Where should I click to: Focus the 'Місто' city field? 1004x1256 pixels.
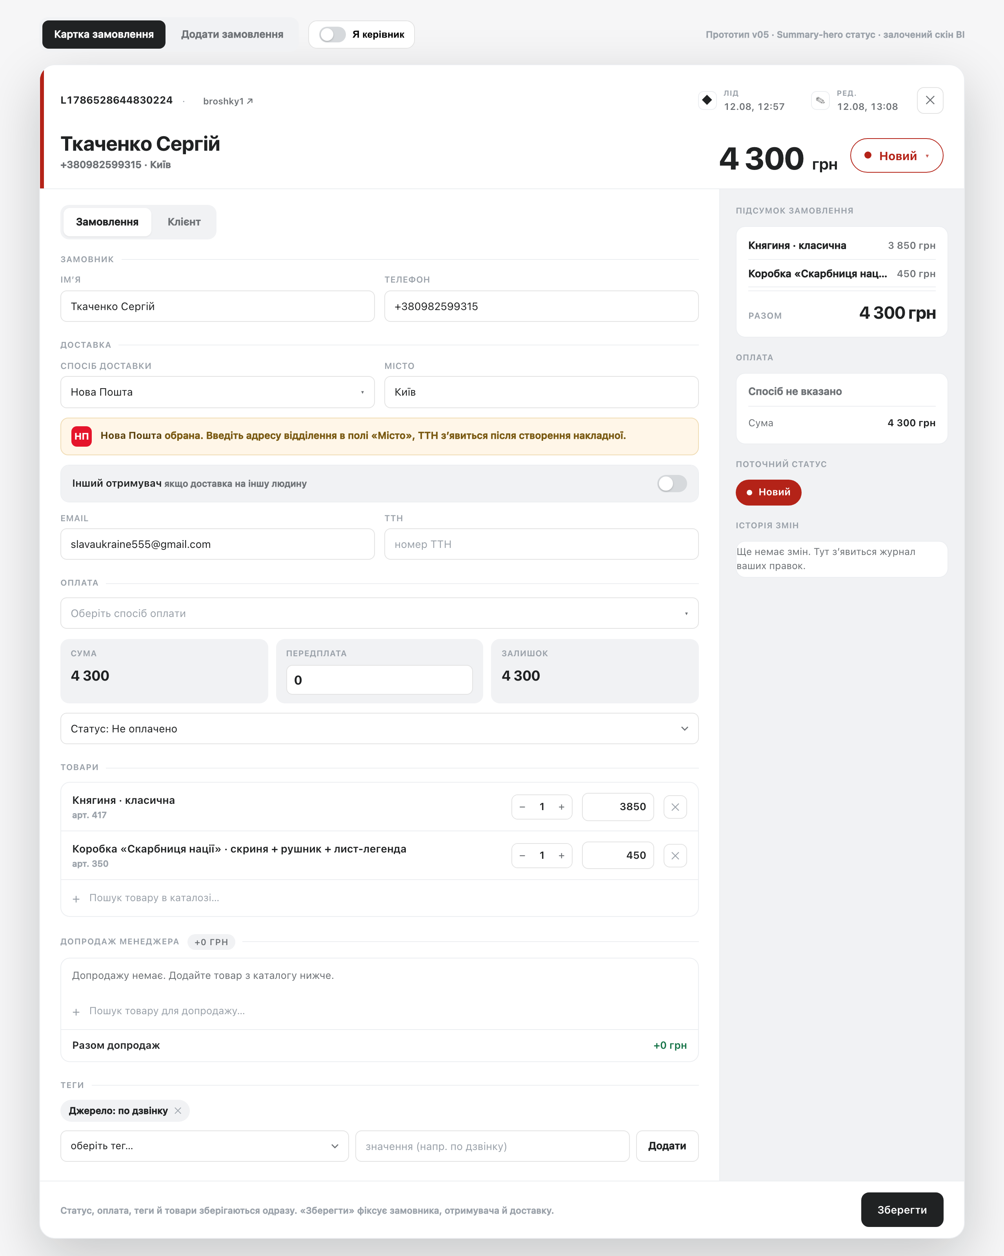pos(541,392)
